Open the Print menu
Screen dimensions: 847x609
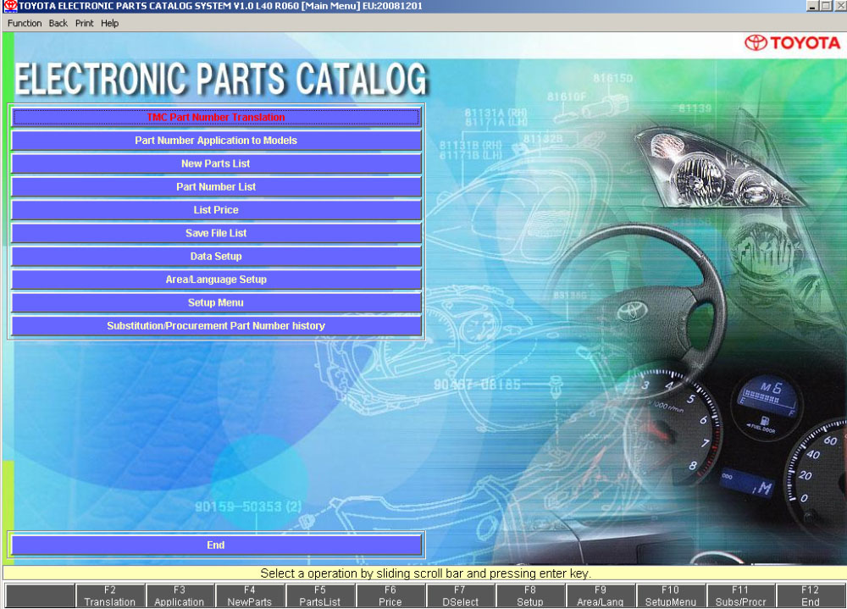85,24
